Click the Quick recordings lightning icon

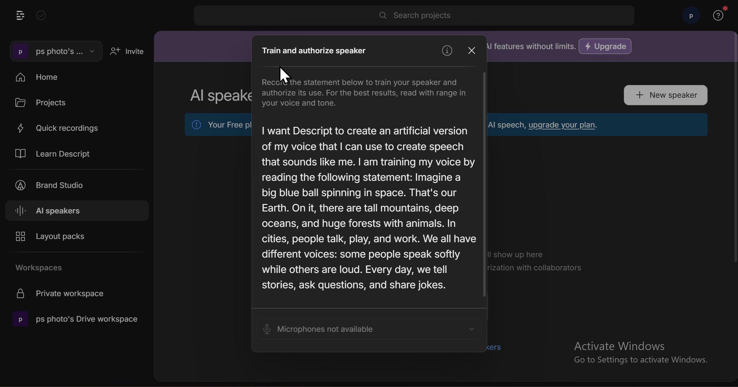[20, 128]
